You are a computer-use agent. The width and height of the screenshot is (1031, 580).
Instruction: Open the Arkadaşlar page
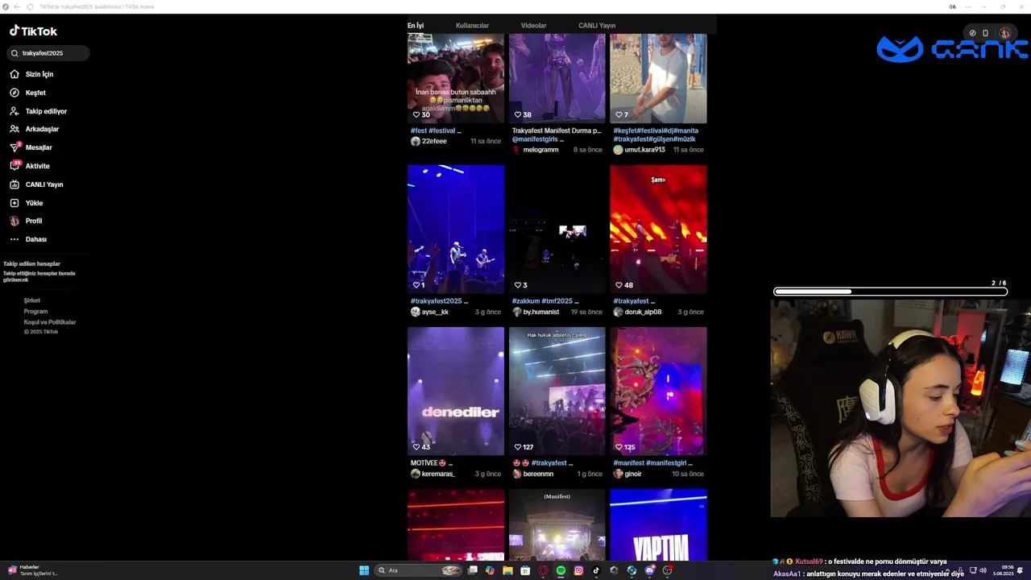34,129
